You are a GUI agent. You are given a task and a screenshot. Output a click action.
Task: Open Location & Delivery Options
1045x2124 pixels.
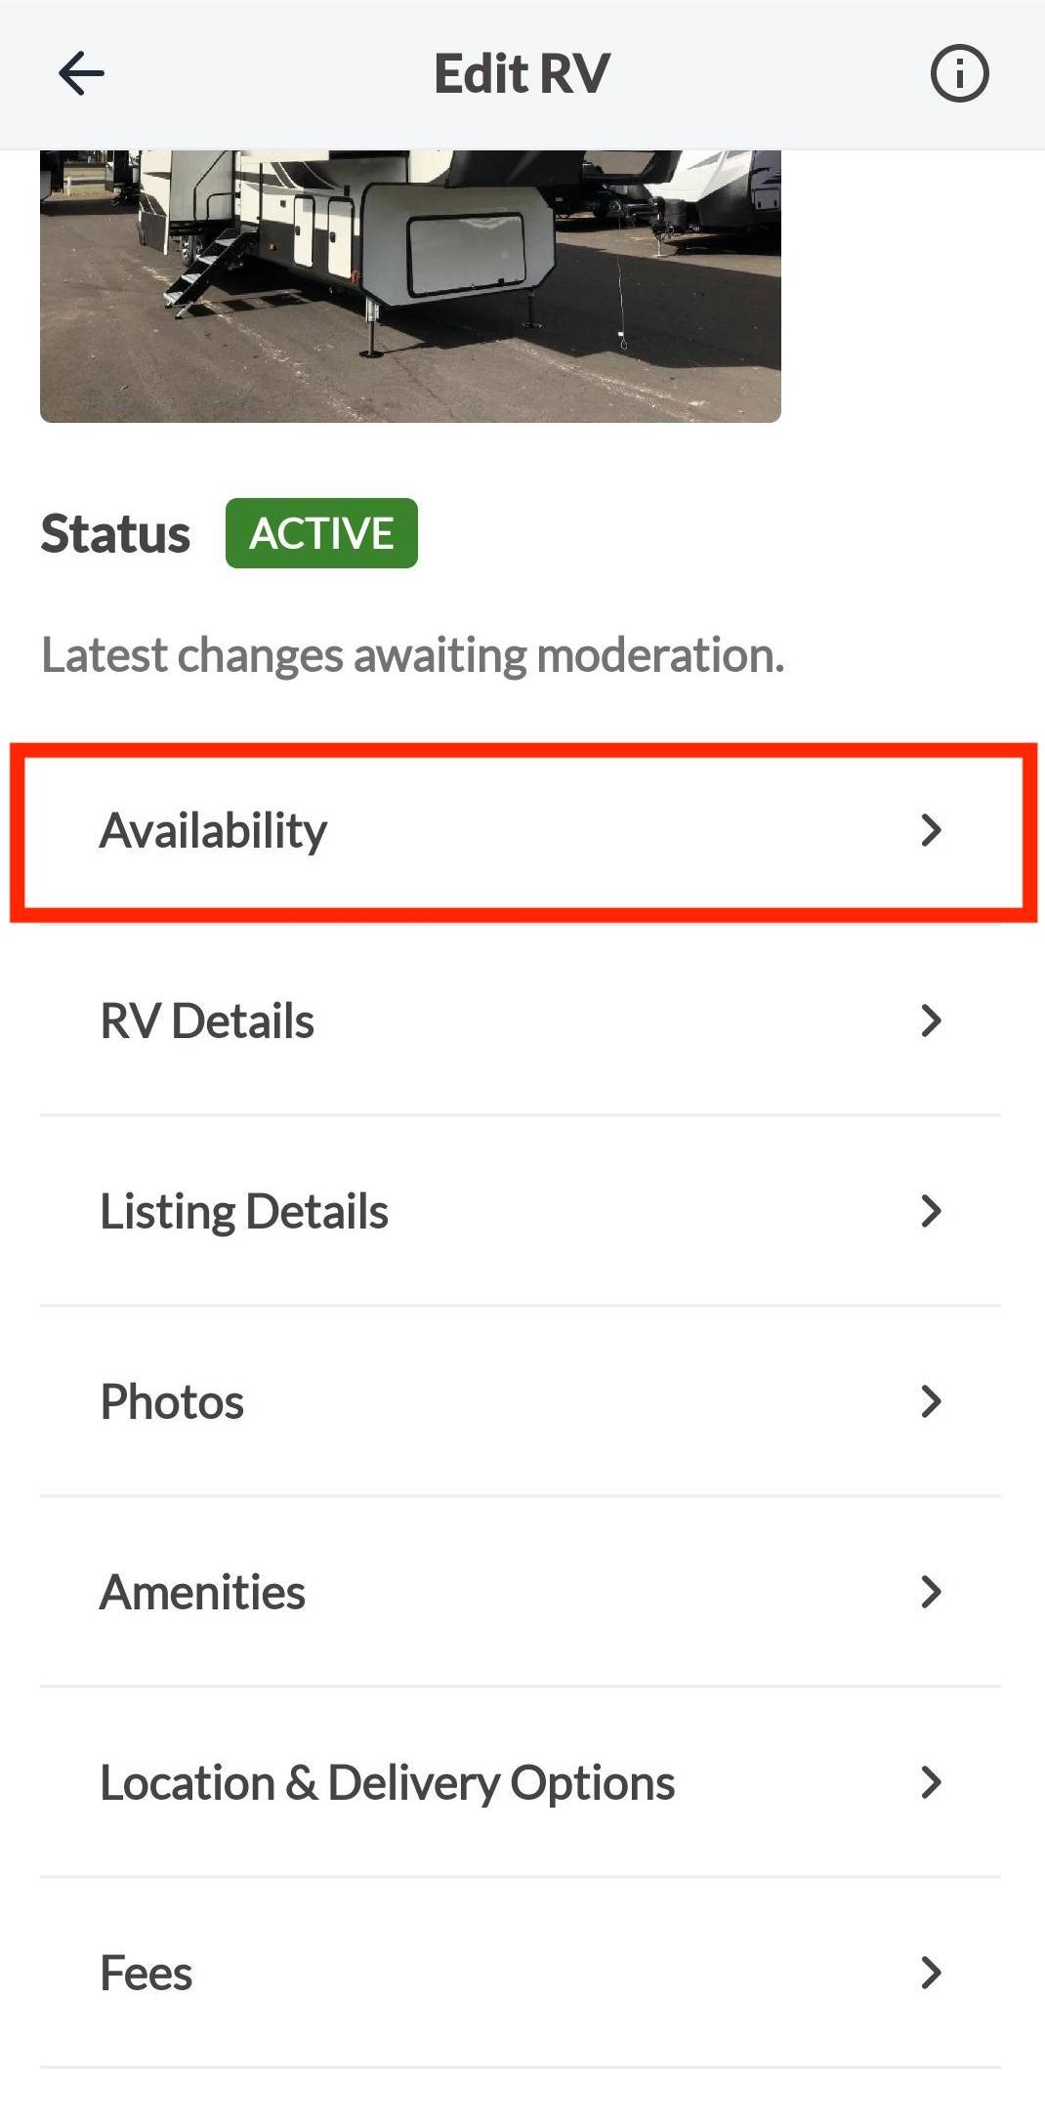pyautogui.click(x=387, y=1783)
